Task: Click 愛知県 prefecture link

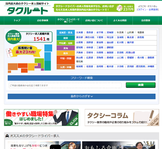Action: (x=79, y=48)
